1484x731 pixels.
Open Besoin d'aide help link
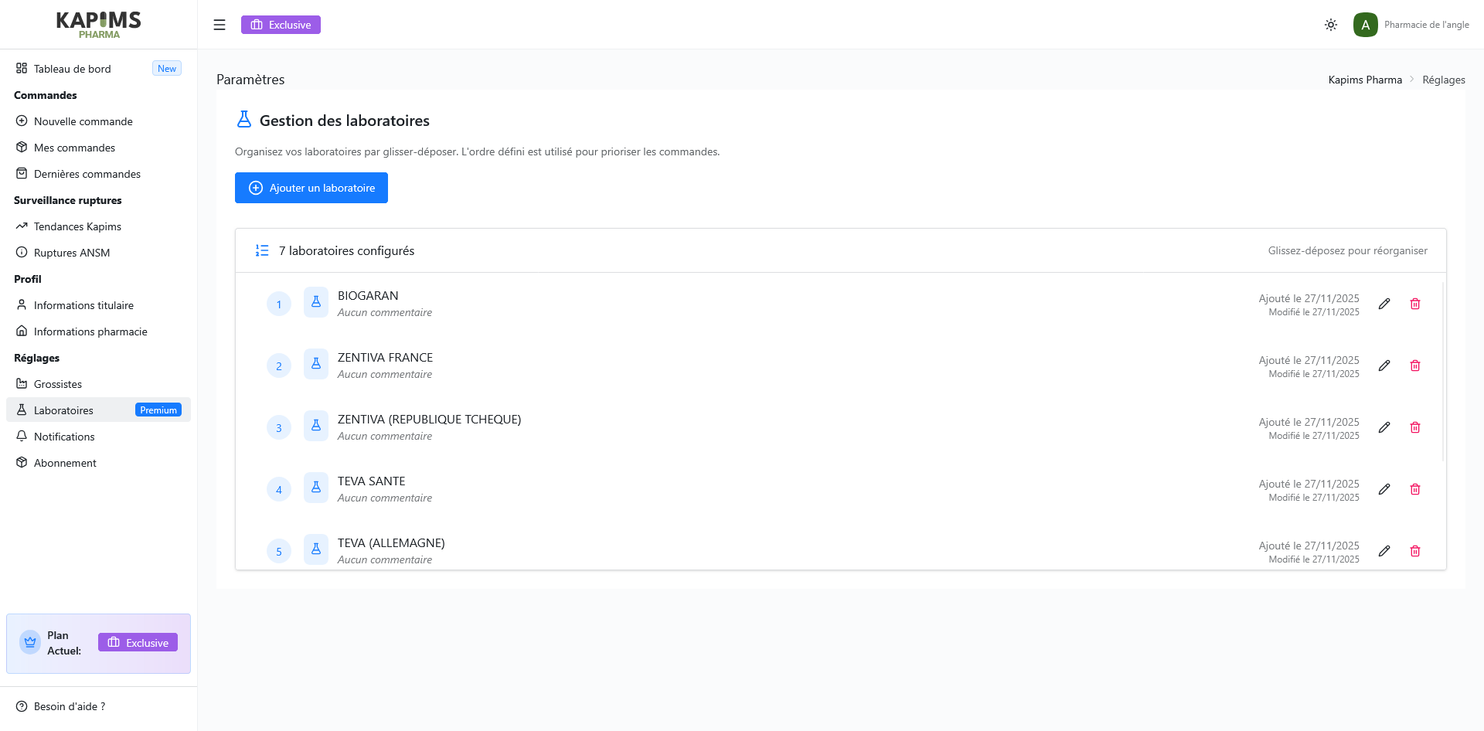tap(69, 706)
